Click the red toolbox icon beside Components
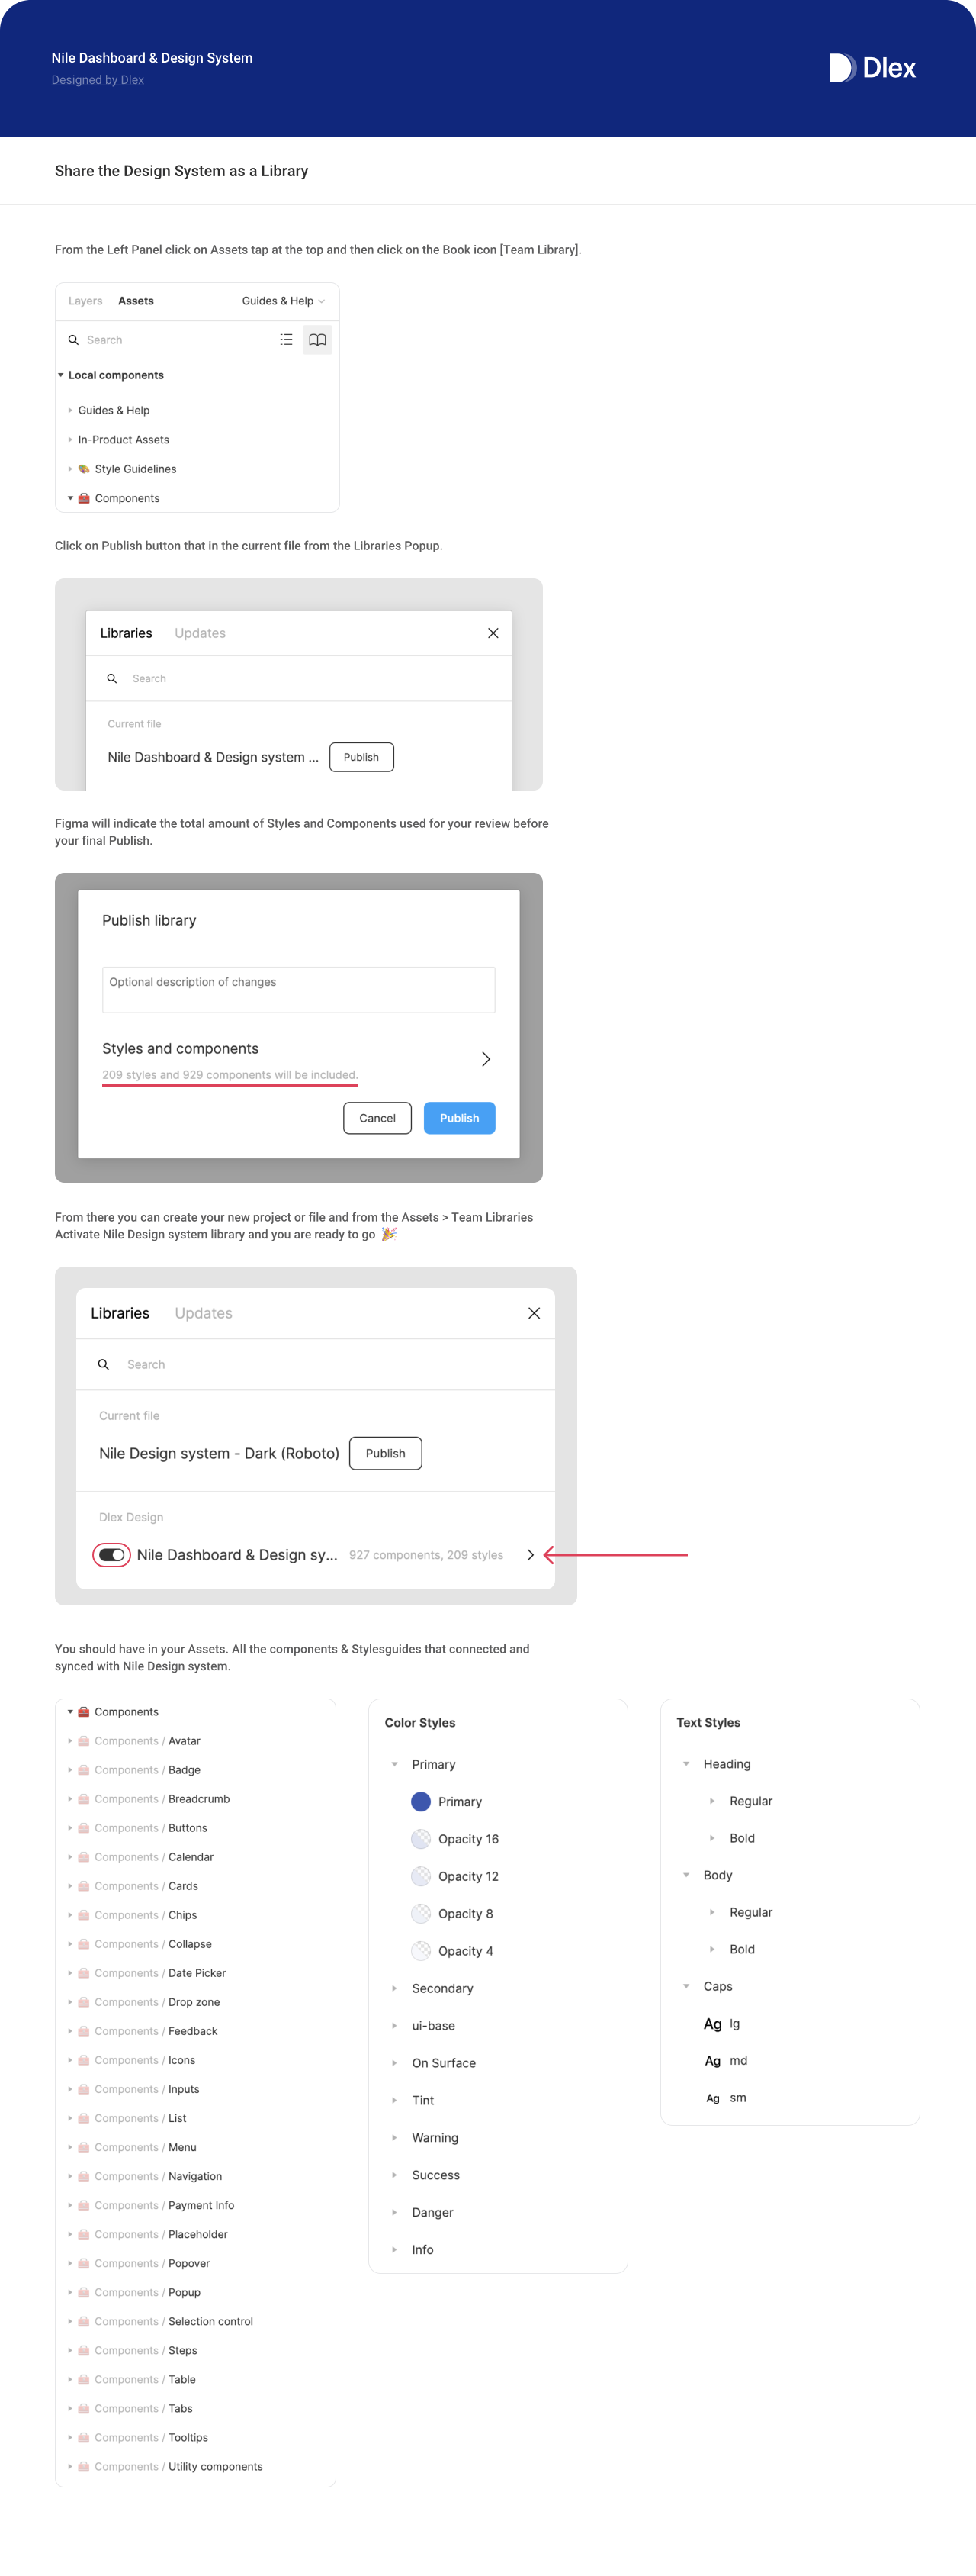The width and height of the screenshot is (976, 2576). point(84,498)
